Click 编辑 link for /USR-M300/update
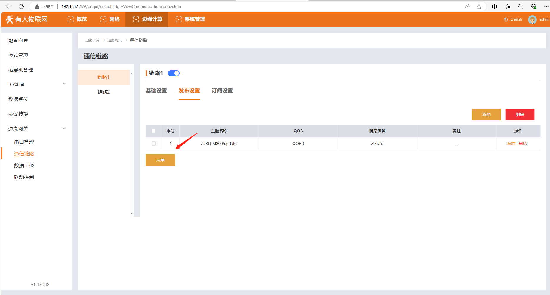550x295 pixels. click(511, 144)
